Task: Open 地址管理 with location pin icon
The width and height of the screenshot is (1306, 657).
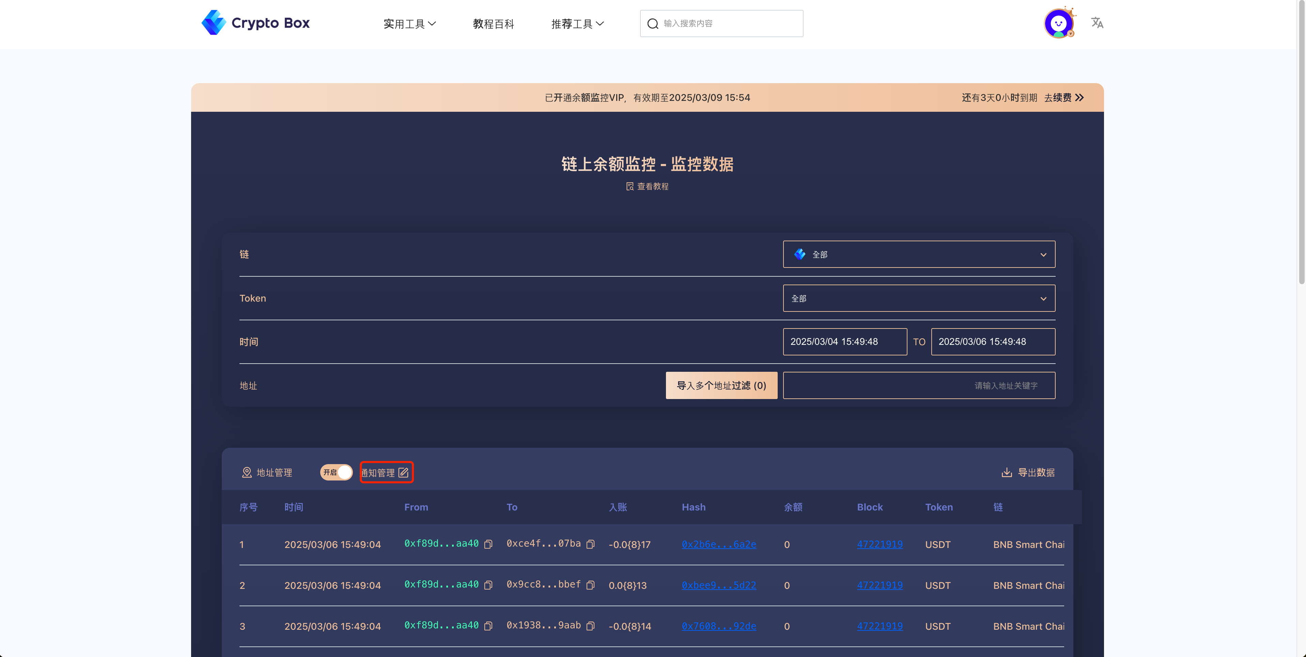Action: pos(267,473)
